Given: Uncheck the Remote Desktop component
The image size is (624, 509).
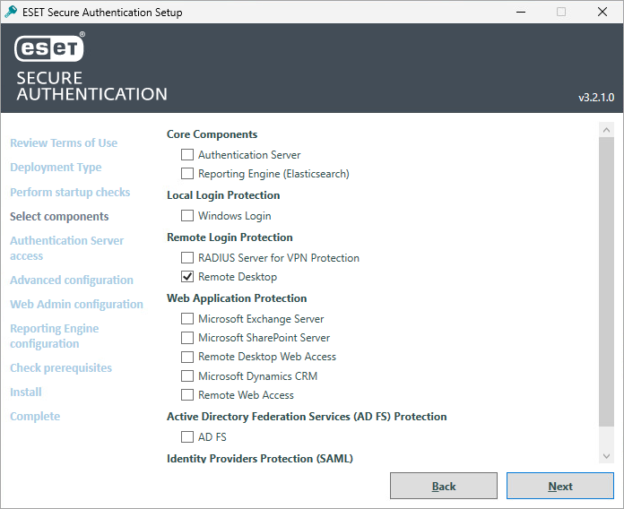Looking at the screenshot, I should pos(187,276).
